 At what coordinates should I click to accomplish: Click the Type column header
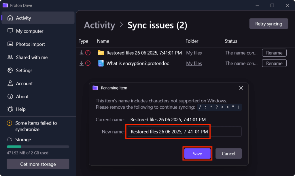(x=83, y=41)
